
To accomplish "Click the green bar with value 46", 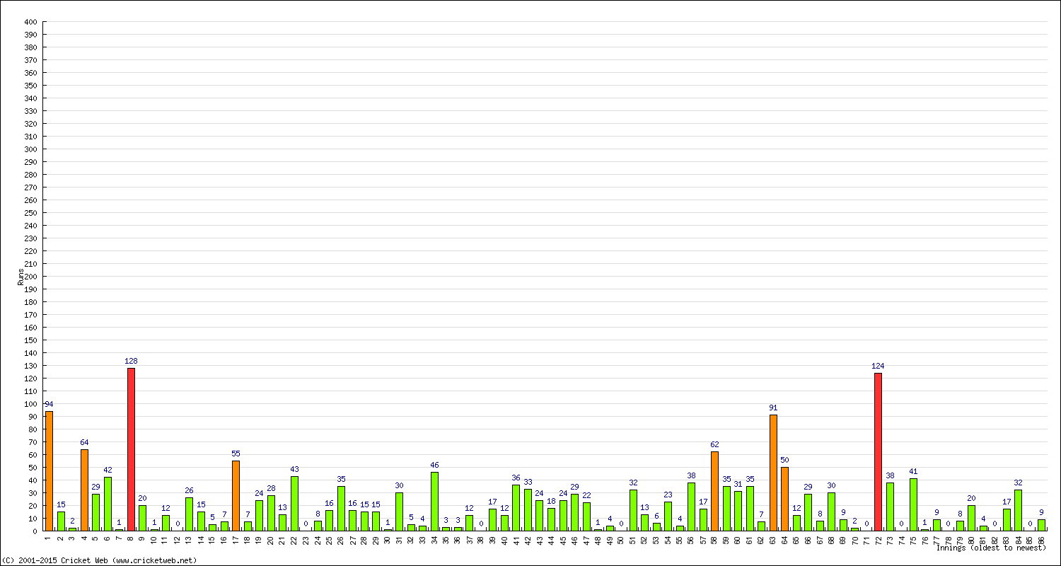I will coord(434,501).
